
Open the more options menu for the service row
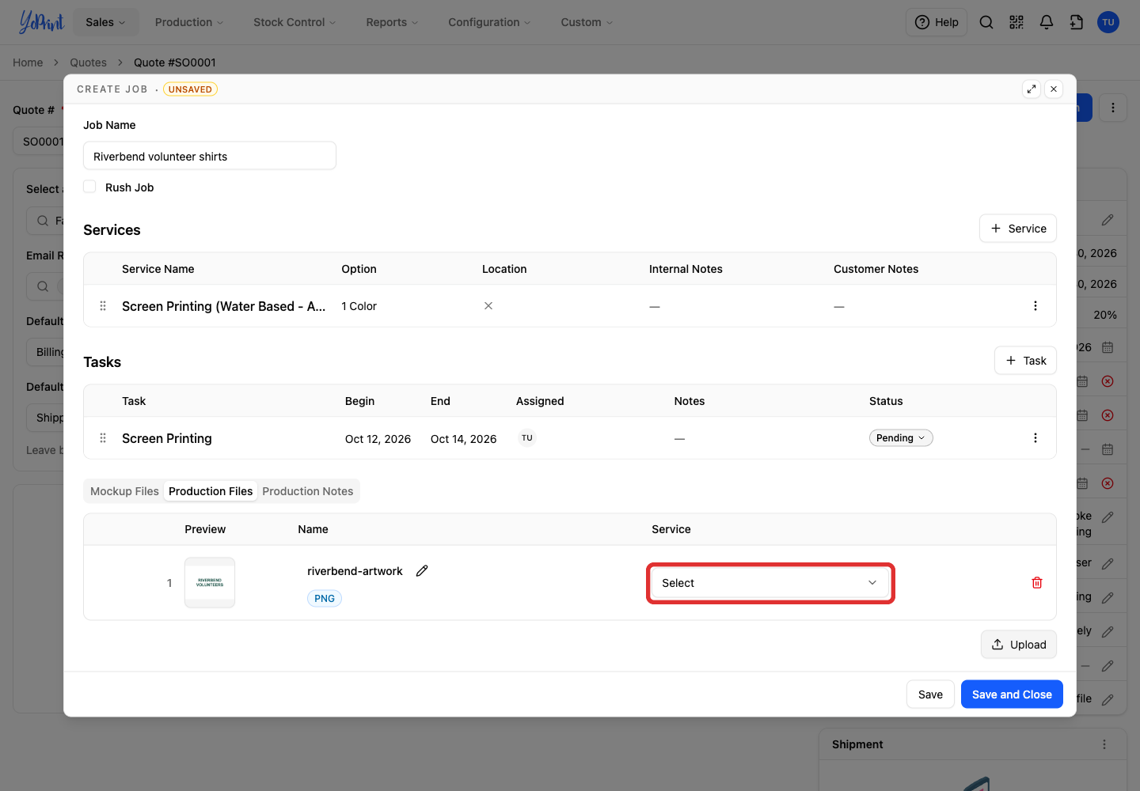tap(1035, 306)
